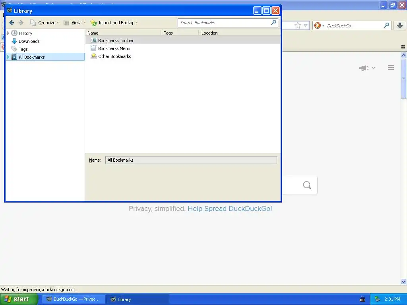Restore down the main browser window
407x305 pixels.
coord(393,5)
